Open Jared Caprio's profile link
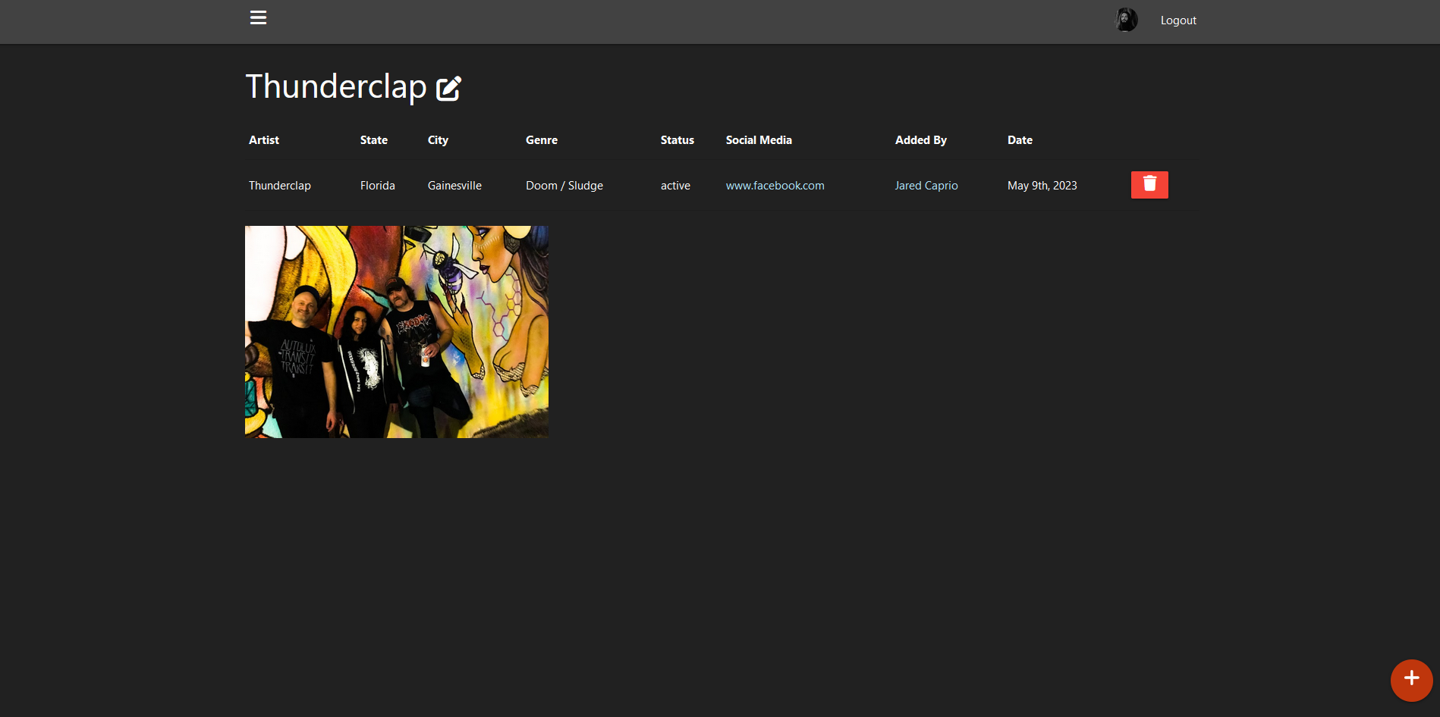 point(926,186)
